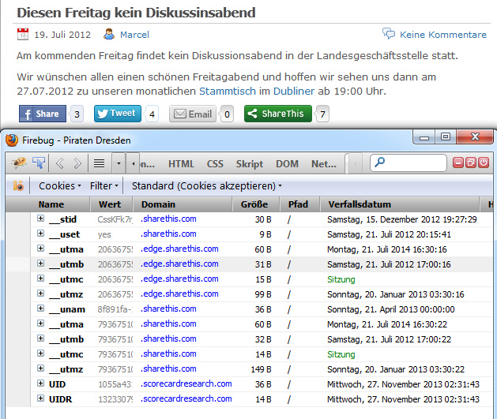Sort by the Name column header
Viewport: 497px width, 419px height.
coord(60,204)
